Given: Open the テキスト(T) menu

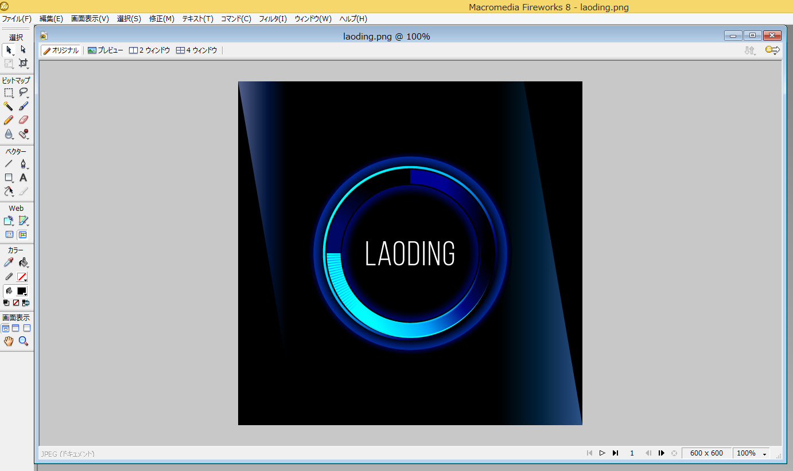Looking at the screenshot, I should (x=198, y=19).
